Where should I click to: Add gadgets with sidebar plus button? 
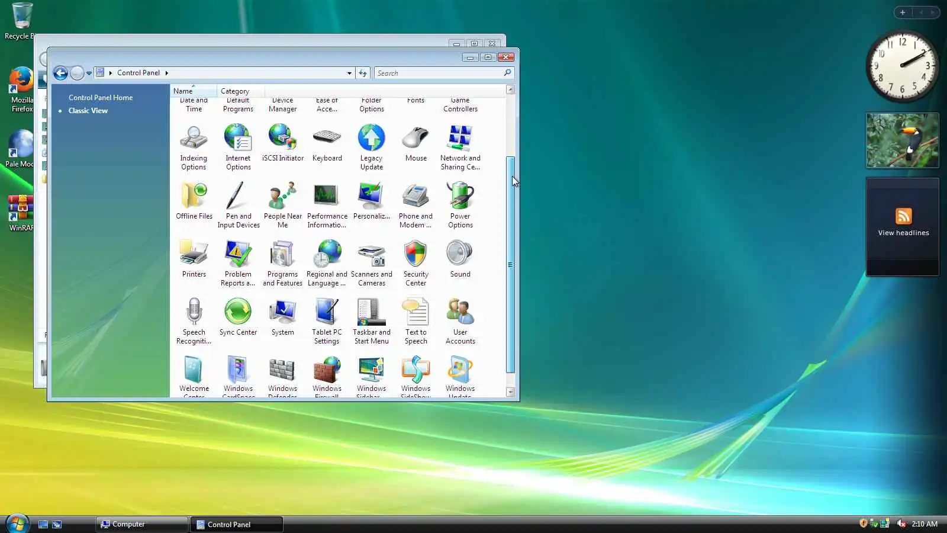click(x=903, y=12)
